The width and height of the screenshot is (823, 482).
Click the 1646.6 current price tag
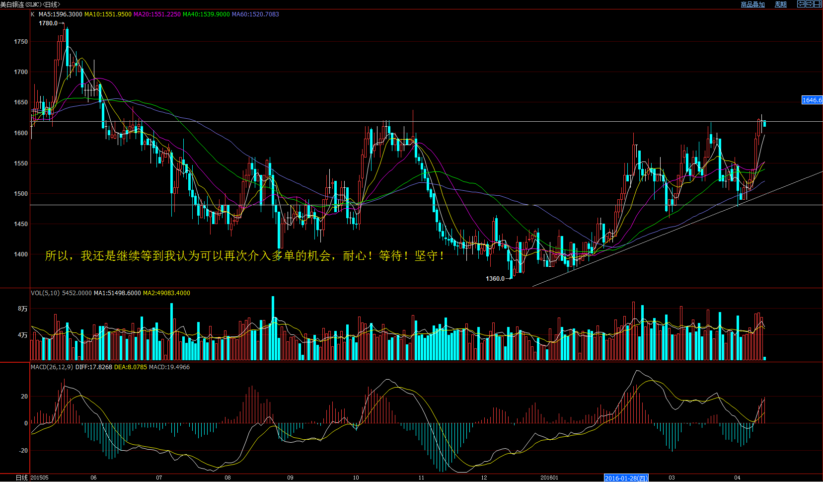pos(812,100)
